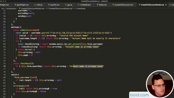Click the 'submit' function name on line 63
The width and height of the screenshot is (174, 98).
point(24,30)
